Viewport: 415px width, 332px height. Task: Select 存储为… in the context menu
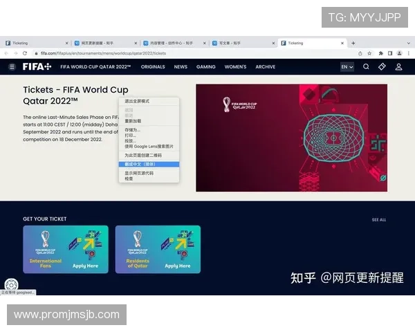point(149,130)
